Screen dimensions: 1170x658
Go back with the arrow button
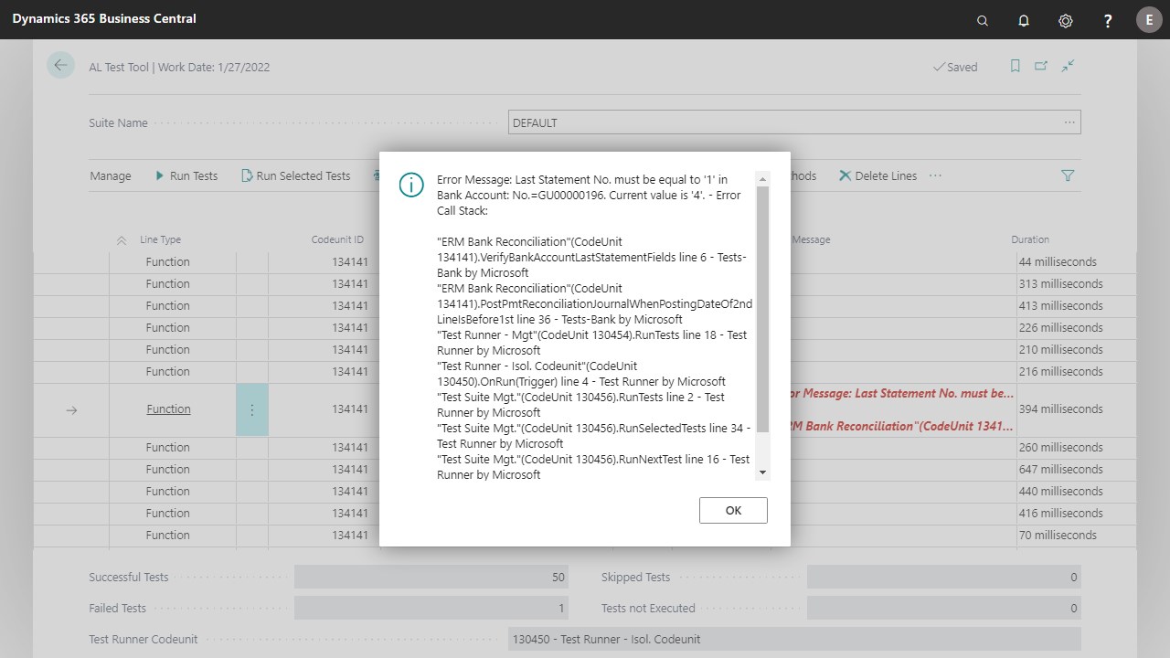coord(60,65)
